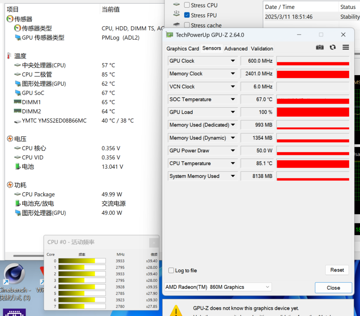Click the 电压 lightning icon

10,139
